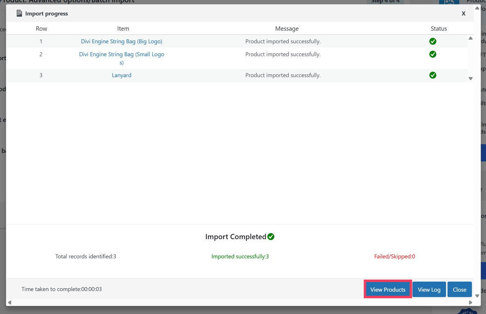Click the Import progress document icon
The image size is (486, 314).
click(19, 13)
